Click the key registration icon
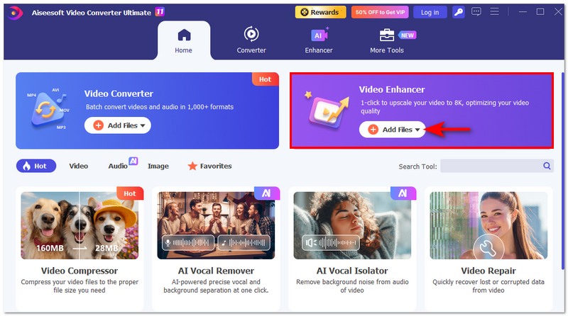 [x=458, y=12]
